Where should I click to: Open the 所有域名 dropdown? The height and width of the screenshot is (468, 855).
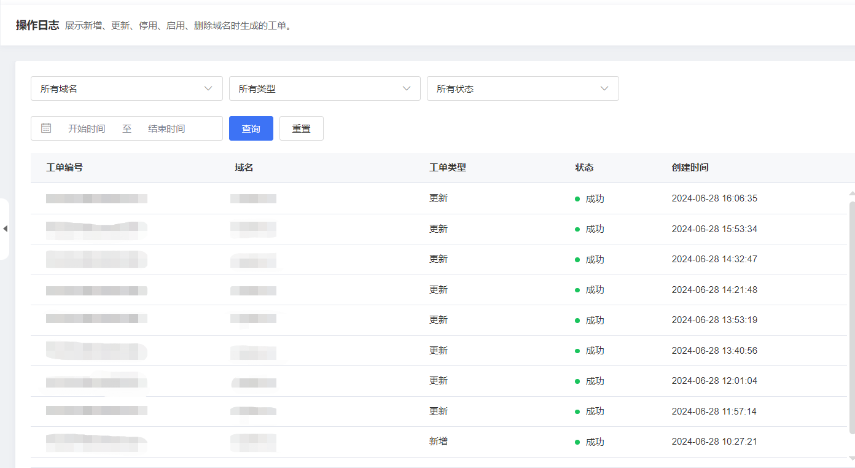pos(127,88)
